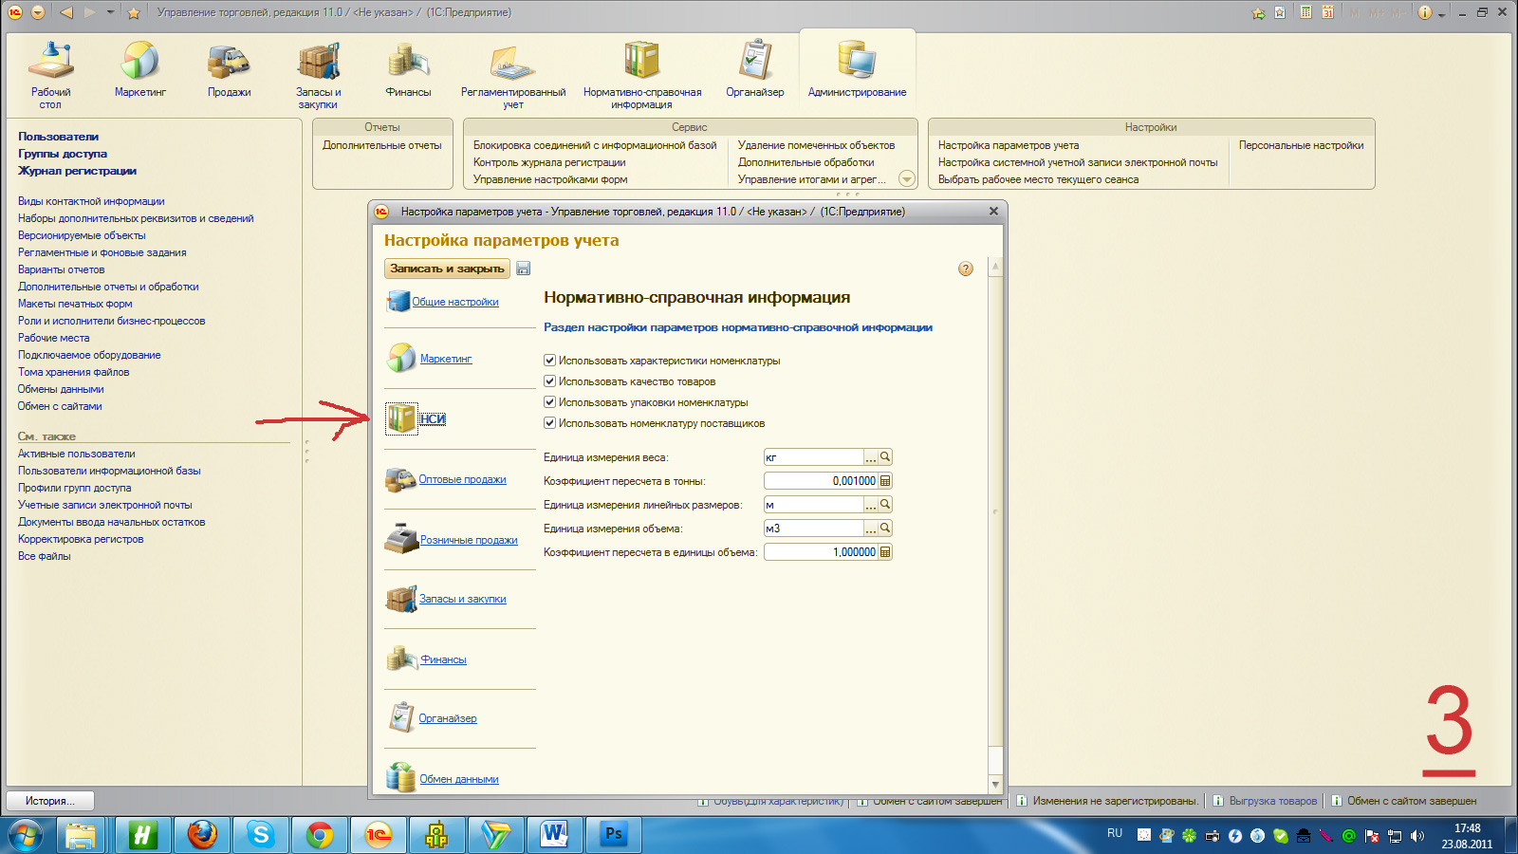Click Единица измерения объема field

[814, 529]
